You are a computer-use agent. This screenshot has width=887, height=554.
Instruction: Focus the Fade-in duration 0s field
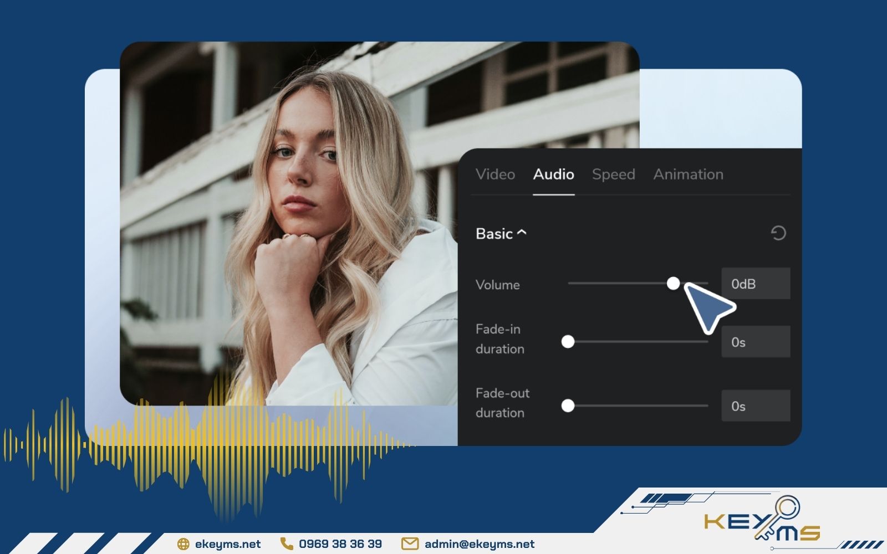(x=755, y=342)
